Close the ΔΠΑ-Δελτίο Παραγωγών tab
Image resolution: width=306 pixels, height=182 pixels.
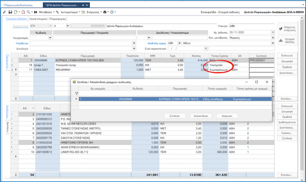pyautogui.click(x=87, y=5)
